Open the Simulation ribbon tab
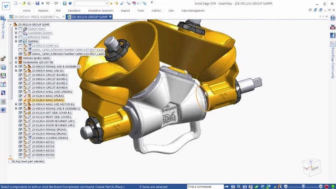The image size is (336, 189). tap(74, 10)
